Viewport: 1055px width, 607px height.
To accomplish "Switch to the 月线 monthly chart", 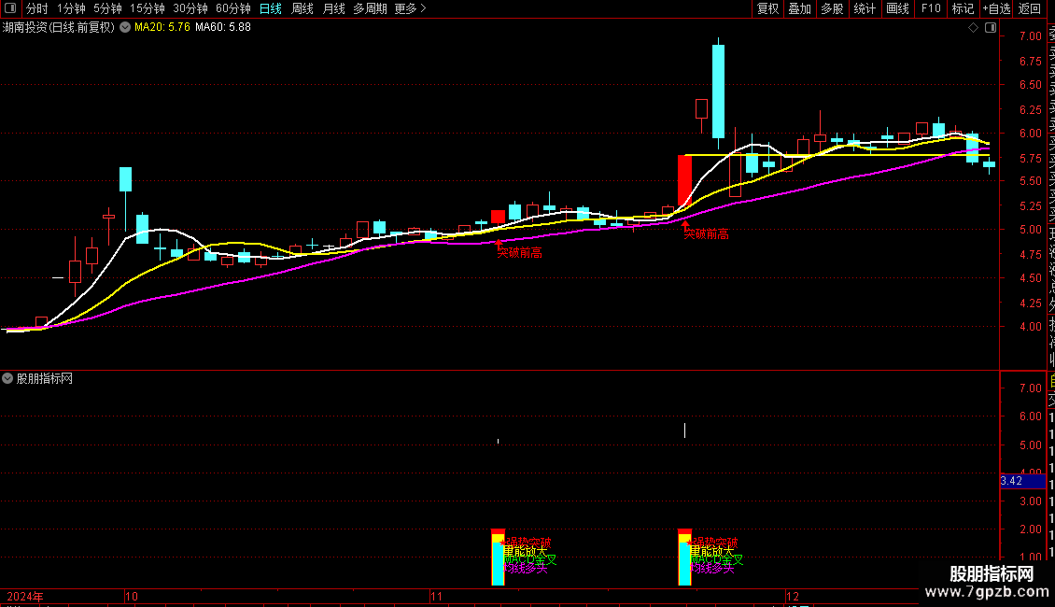I will click(x=333, y=8).
